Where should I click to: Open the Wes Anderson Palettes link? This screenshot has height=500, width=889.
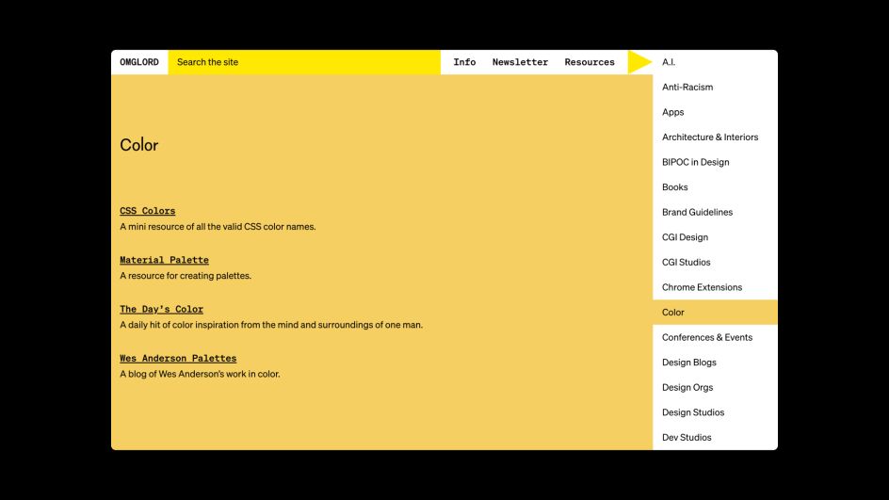click(x=178, y=358)
